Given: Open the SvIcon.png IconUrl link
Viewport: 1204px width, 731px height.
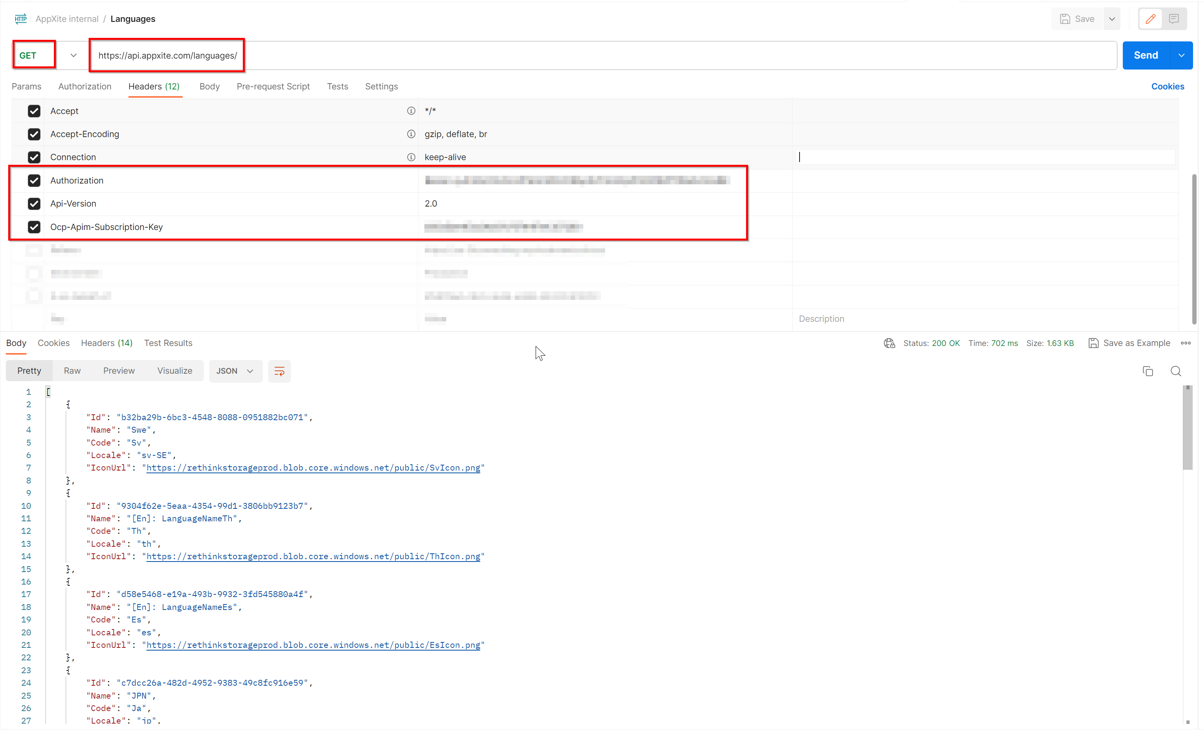Looking at the screenshot, I should click(313, 468).
